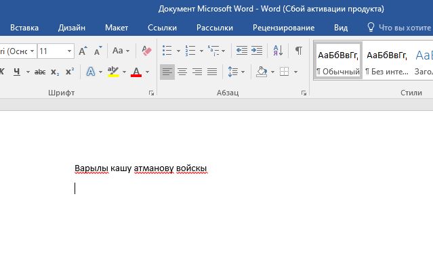
Task: Expand the shading color dropdown arrow
Action: pyautogui.click(x=272, y=72)
